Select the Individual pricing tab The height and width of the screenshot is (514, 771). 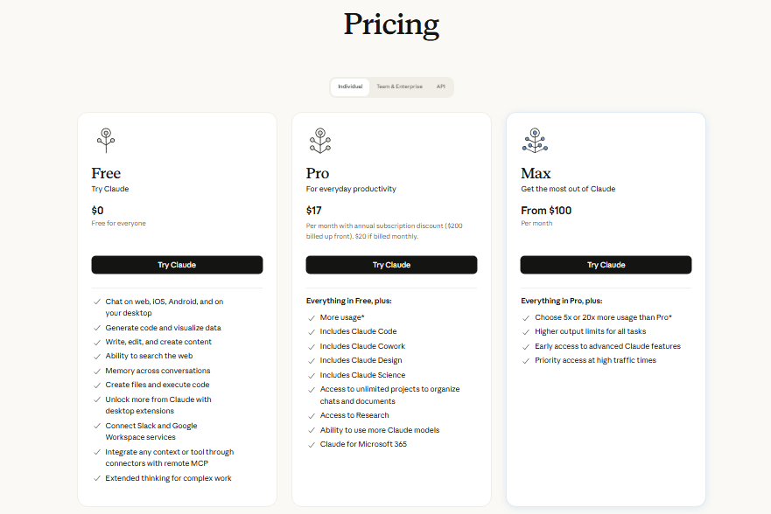350,87
